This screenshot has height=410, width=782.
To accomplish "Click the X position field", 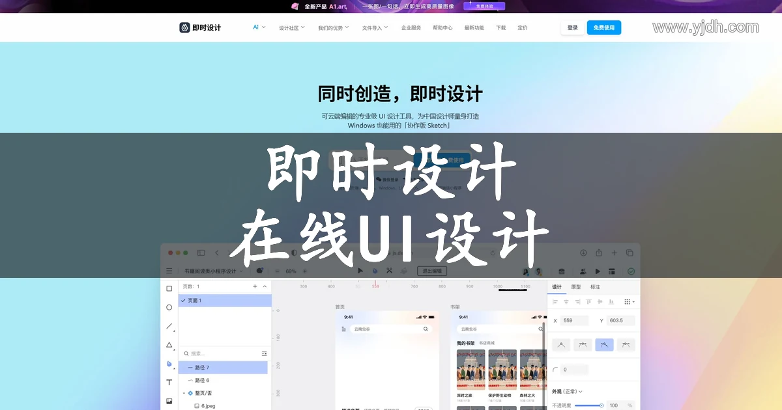I will point(574,321).
